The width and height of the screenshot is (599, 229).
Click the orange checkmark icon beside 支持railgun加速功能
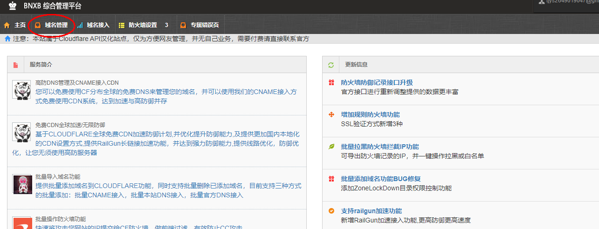pyautogui.click(x=331, y=211)
